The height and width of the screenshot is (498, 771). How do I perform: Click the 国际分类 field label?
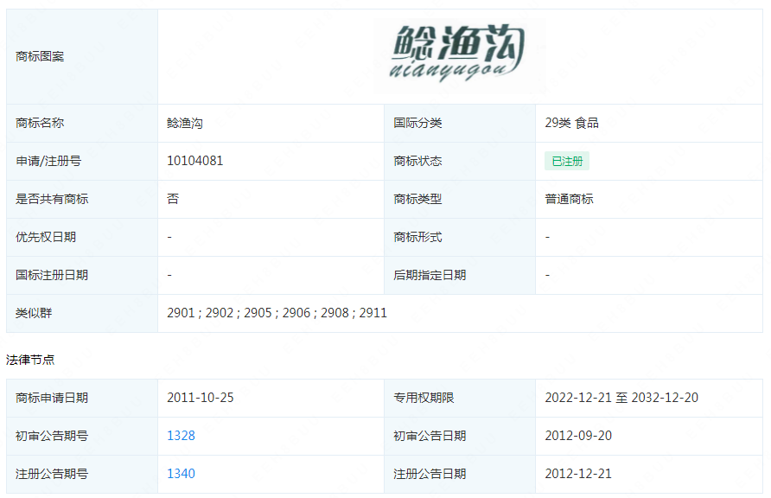click(x=417, y=123)
